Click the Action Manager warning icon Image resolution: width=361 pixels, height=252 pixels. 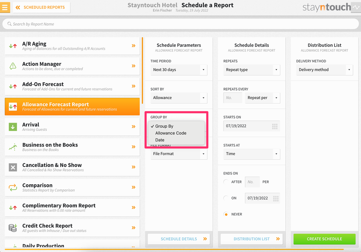(x=13, y=66)
